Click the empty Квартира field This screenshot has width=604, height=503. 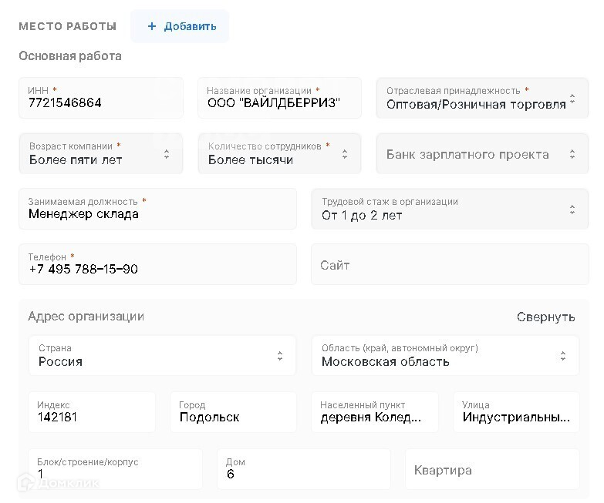[x=492, y=470]
